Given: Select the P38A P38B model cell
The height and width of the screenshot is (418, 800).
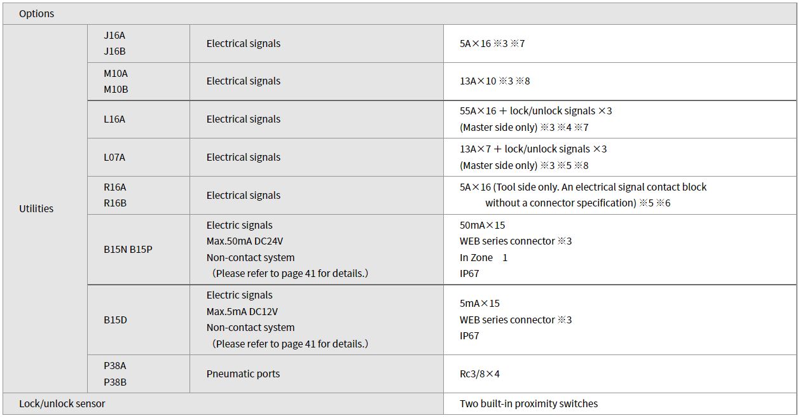Looking at the screenshot, I should point(139,374).
